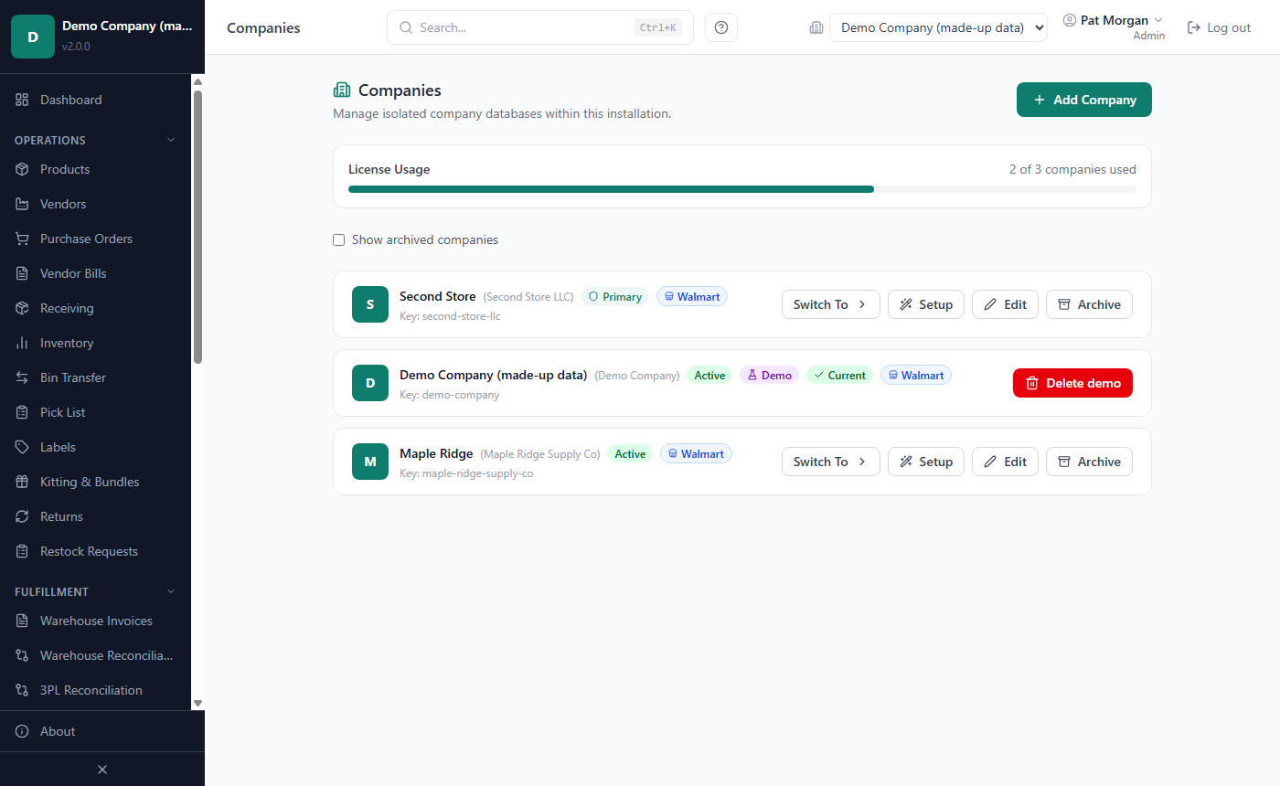Click the License Usage progress bar
Viewport: 1280px width, 786px height.
point(742,189)
